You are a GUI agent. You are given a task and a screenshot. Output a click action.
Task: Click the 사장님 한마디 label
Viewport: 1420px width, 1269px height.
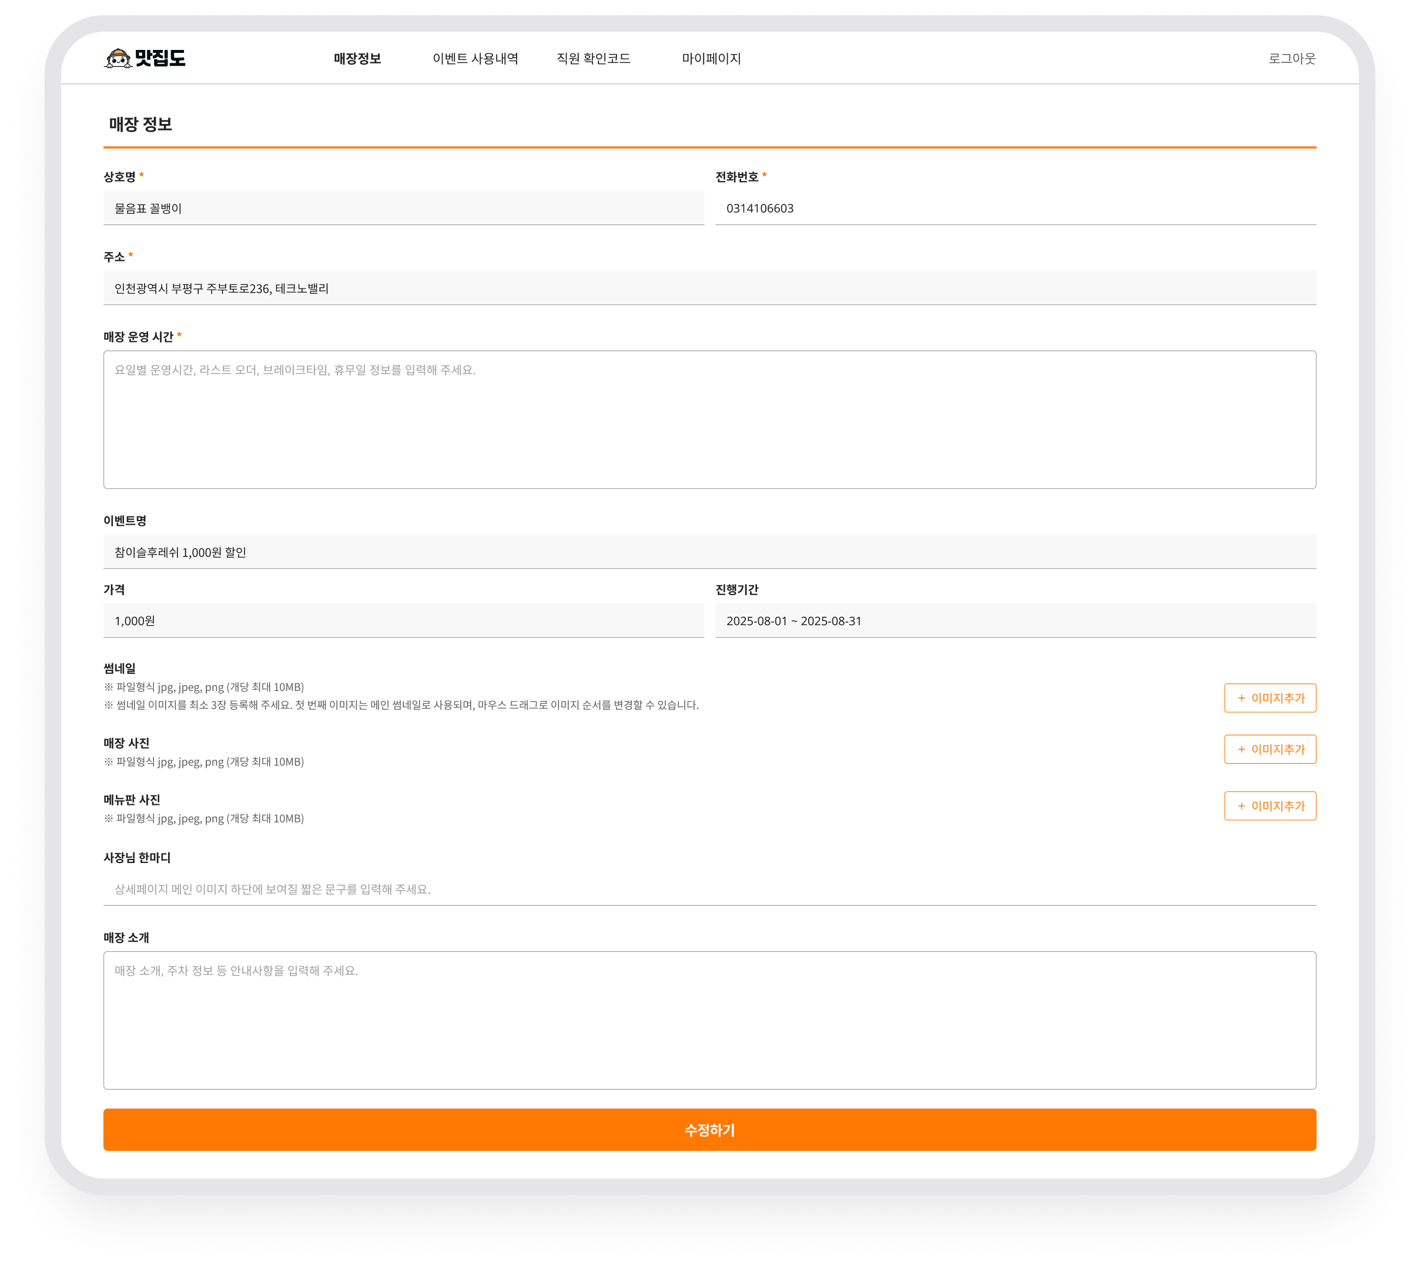pos(137,858)
